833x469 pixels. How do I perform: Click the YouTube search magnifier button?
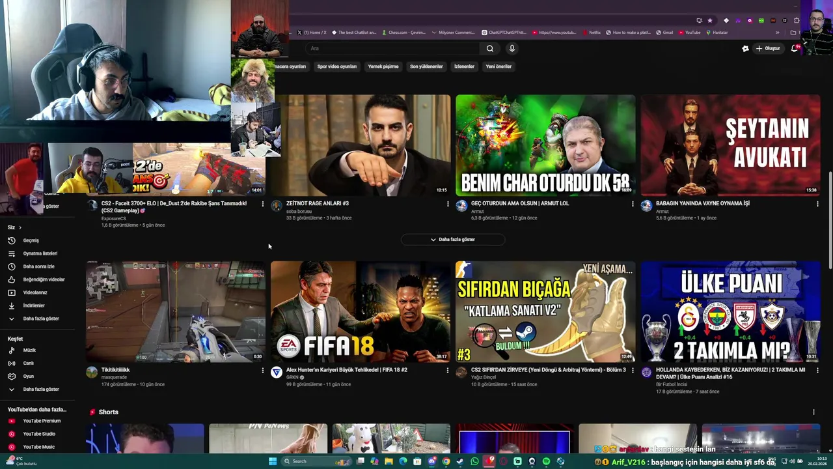[490, 48]
